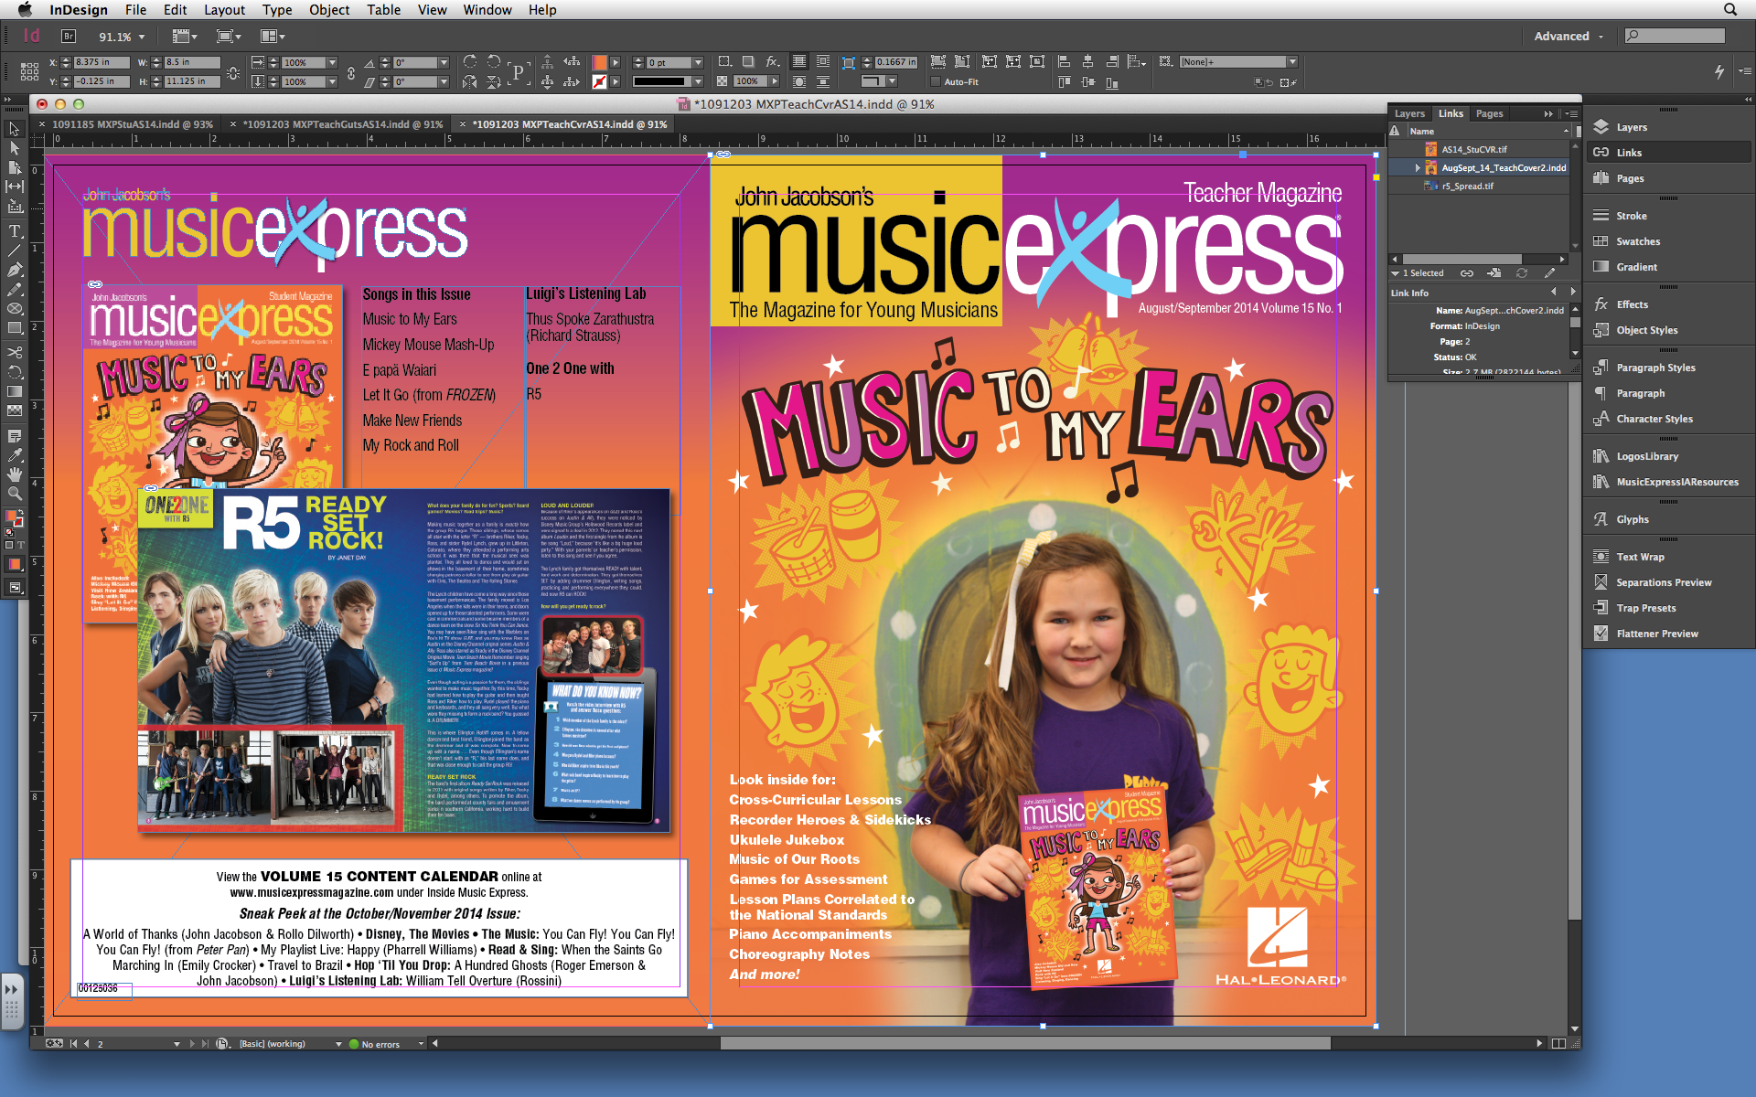The height and width of the screenshot is (1097, 1756).
Task: Open the zoom level 91.1% dropdown
Action: pyautogui.click(x=142, y=37)
